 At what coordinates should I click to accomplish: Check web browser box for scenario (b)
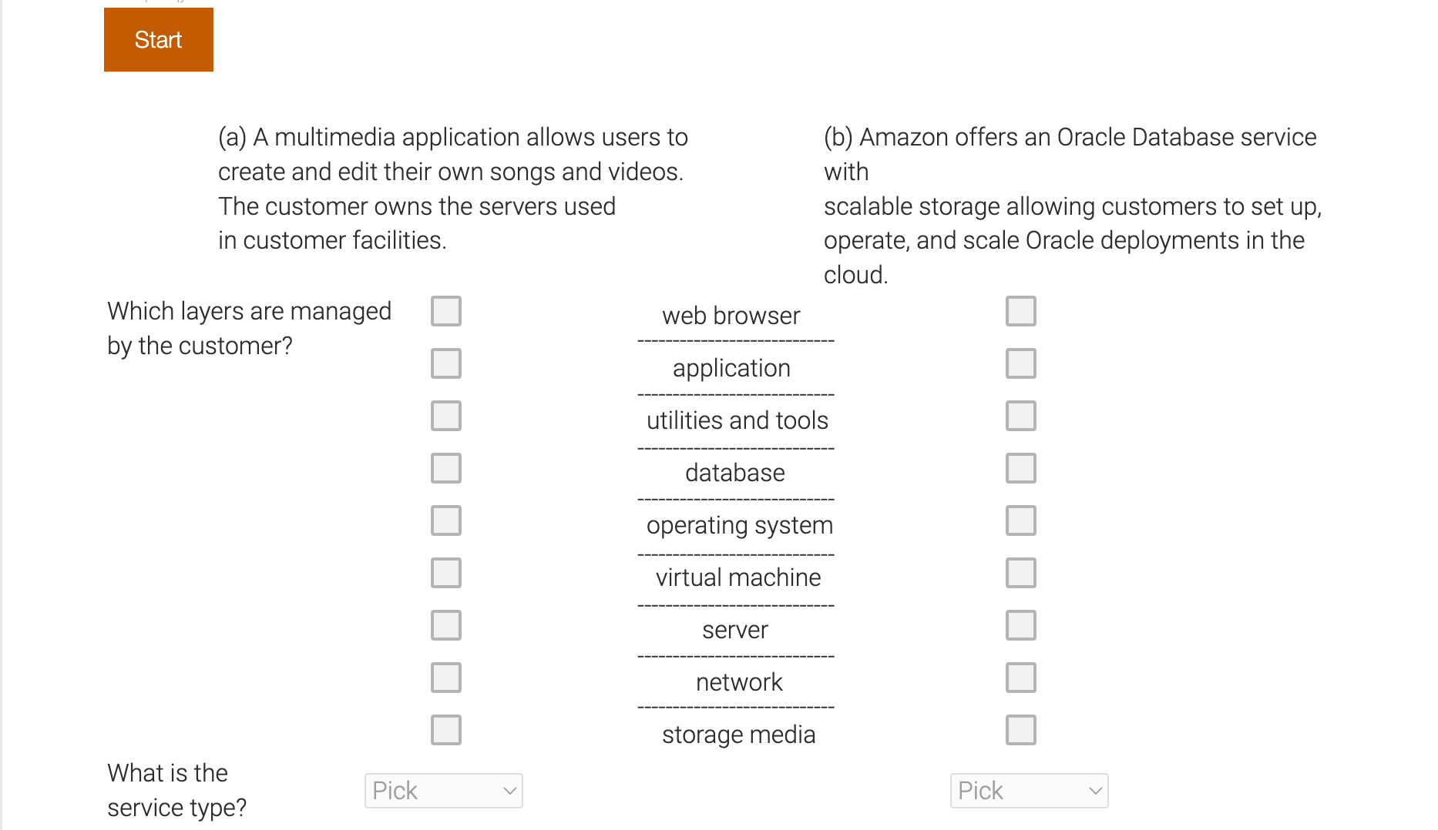pyautogui.click(x=1020, y=311)
